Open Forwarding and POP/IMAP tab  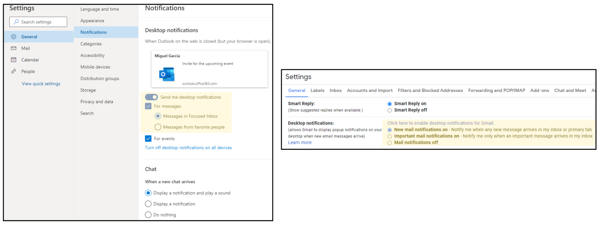[496, 90]
